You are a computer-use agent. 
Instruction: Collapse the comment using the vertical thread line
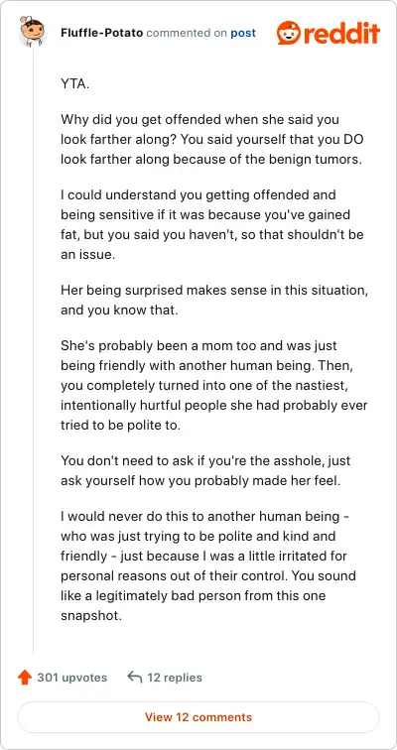tap(33, 350)
